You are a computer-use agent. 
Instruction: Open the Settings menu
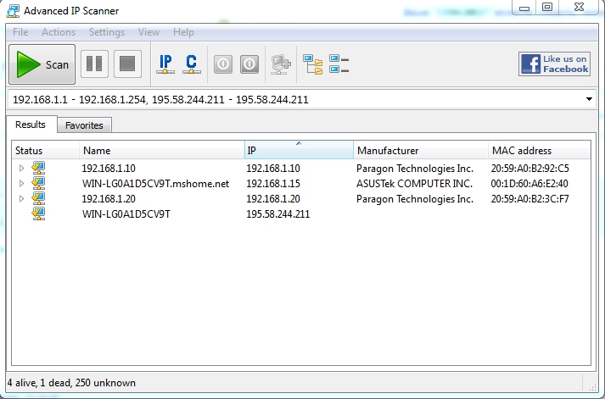pyautogui.click(x=107, y=32)
